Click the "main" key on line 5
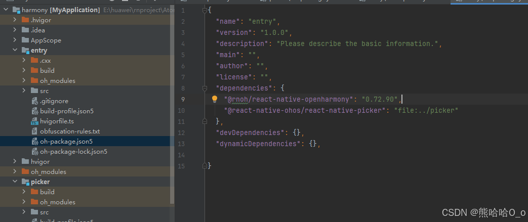Image resolution: width=528 pixels, height=222 pixels. pyautogui.click(x=229, y=55)
